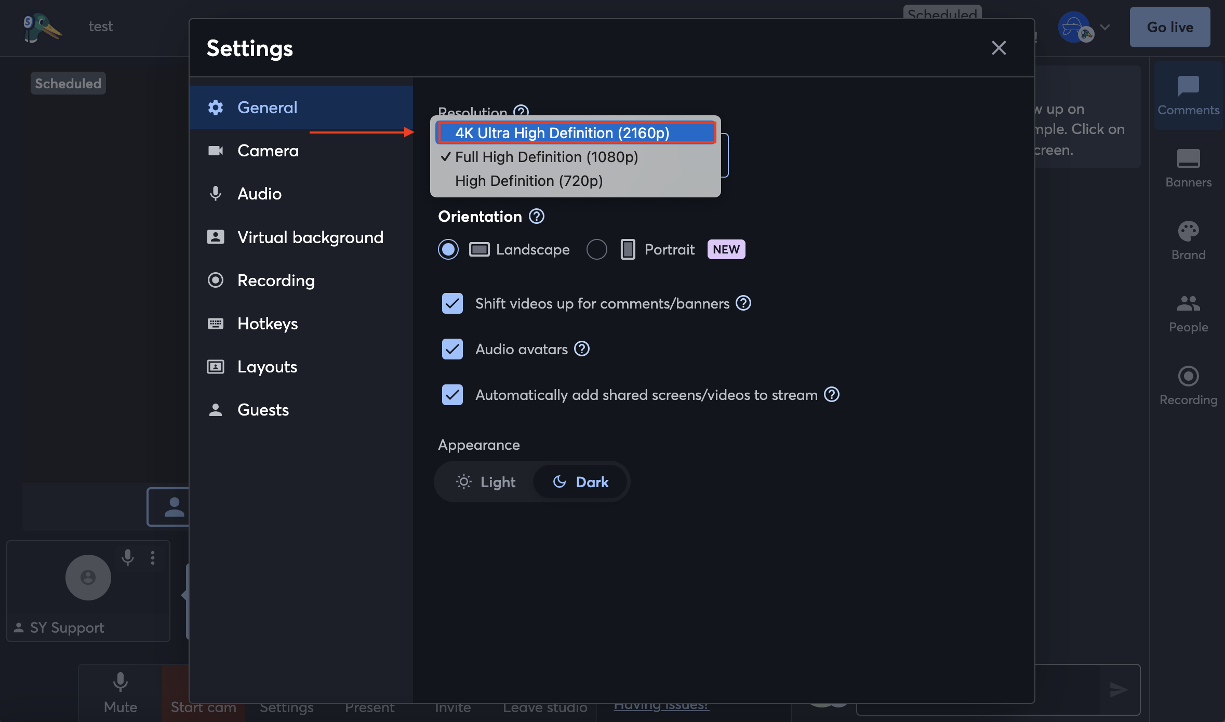Click the Present button
Image resolution: width=1225 pixels, height=722 pixels.
[x=369, y=708]
